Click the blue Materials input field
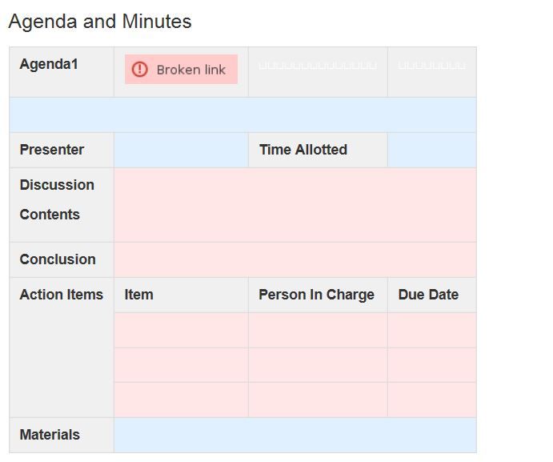 click(x=295, y=435)
